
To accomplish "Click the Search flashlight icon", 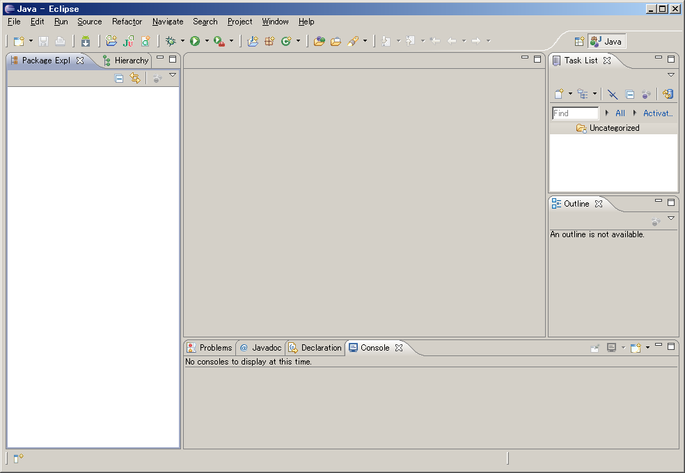I will coord(353,41).
